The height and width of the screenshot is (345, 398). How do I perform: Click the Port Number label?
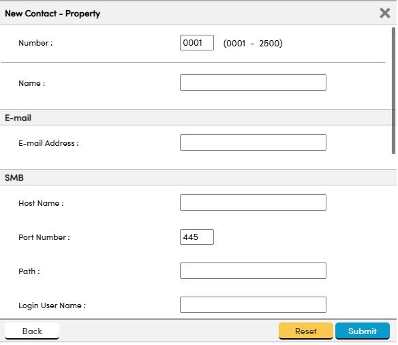(44, 237)
